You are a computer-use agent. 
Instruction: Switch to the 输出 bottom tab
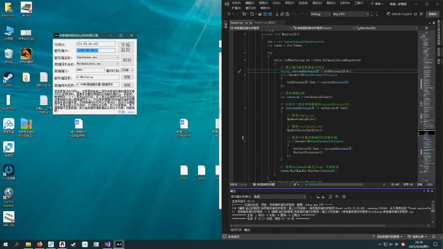[247, 230]
